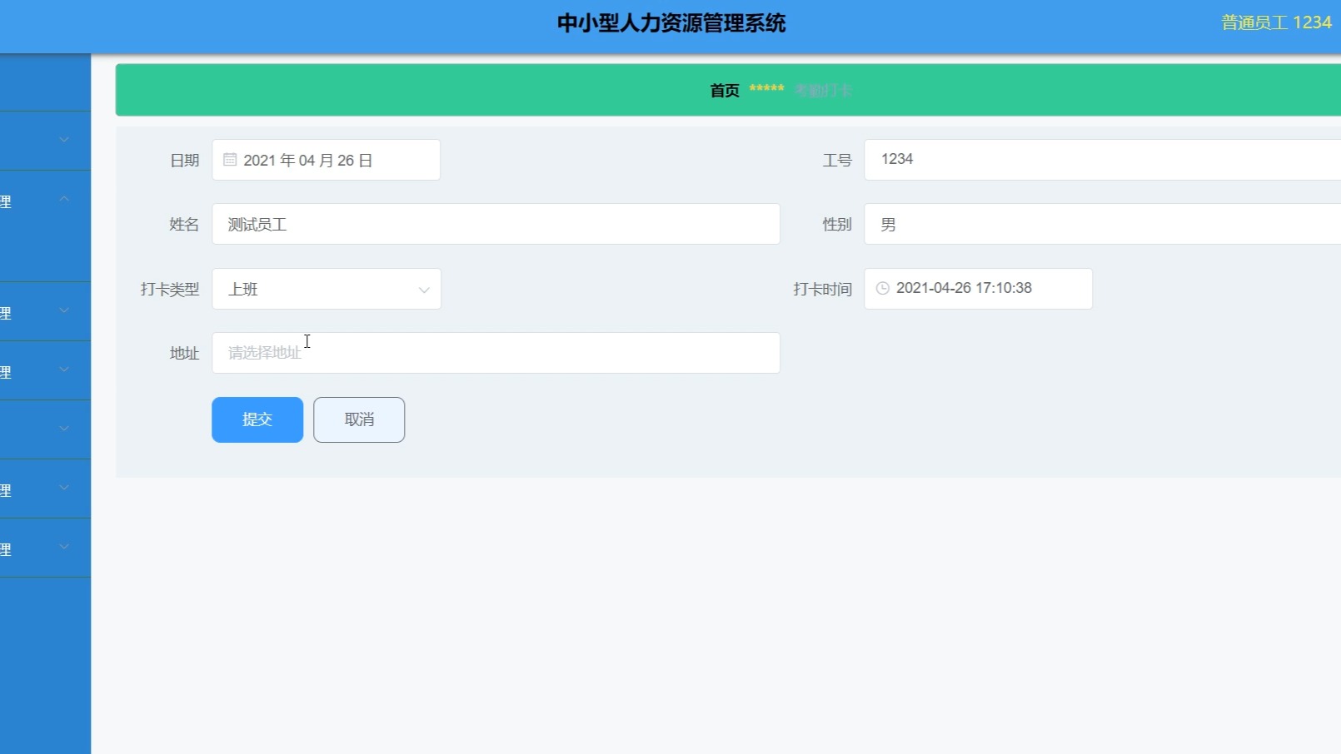Click the 地址 field label
Image resolution: width=1341 pixels, height=754 pixels.
[x=185, y=354]
